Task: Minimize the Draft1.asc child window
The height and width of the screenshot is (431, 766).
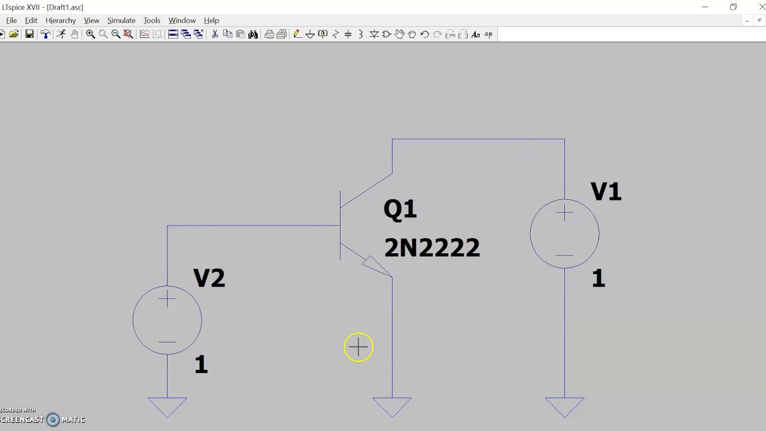Action: 747,21
